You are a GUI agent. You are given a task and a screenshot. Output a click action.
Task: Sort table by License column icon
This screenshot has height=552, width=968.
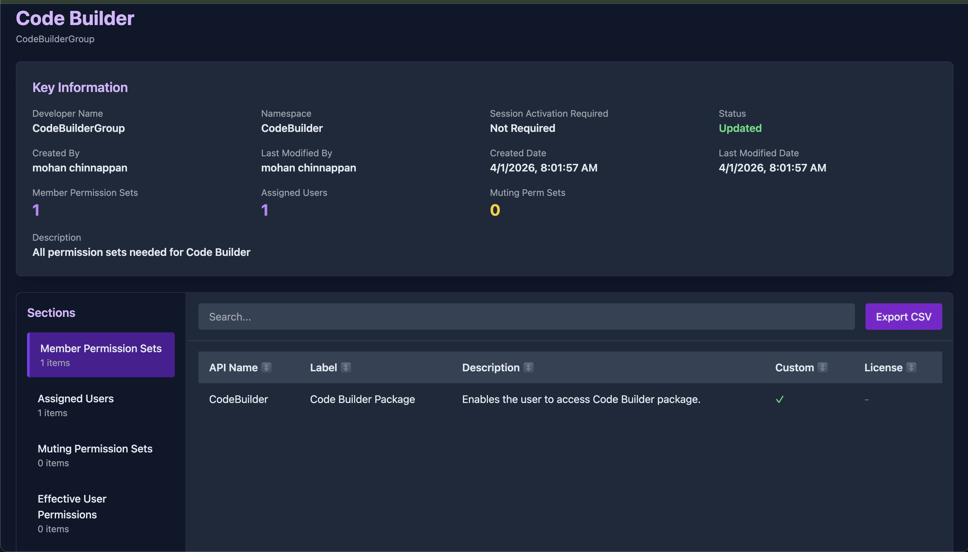click(x=911, y=367)
